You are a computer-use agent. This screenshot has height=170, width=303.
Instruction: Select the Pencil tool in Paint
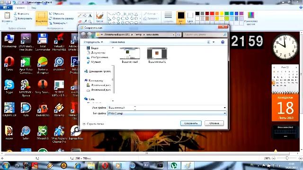[80, 16]
